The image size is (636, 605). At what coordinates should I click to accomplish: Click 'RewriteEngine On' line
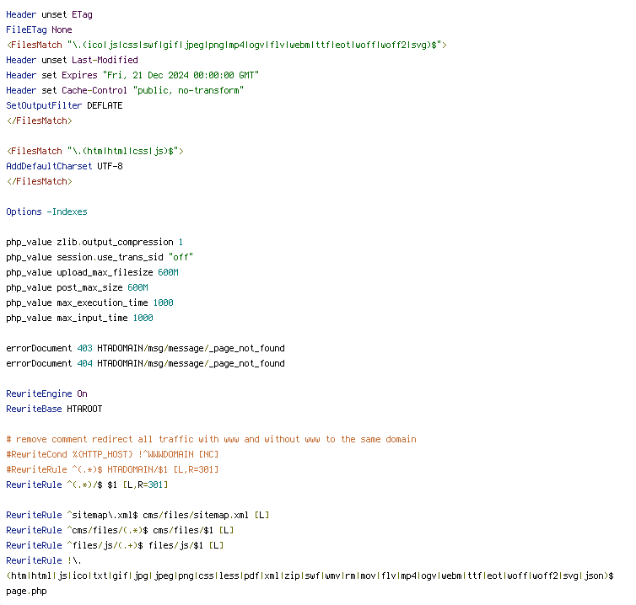tap(46, 394)
